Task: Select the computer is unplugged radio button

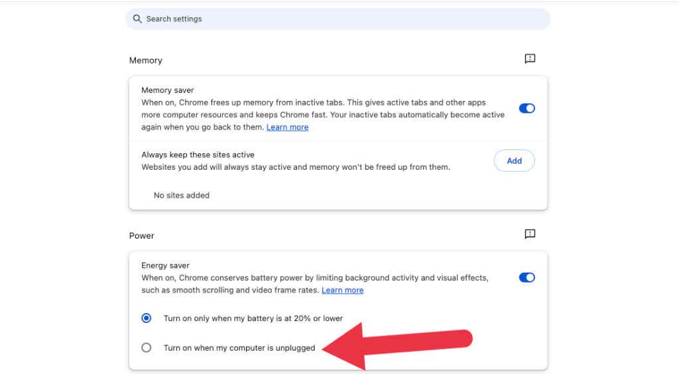Action: pyautogui.click(x=147, y=348)
